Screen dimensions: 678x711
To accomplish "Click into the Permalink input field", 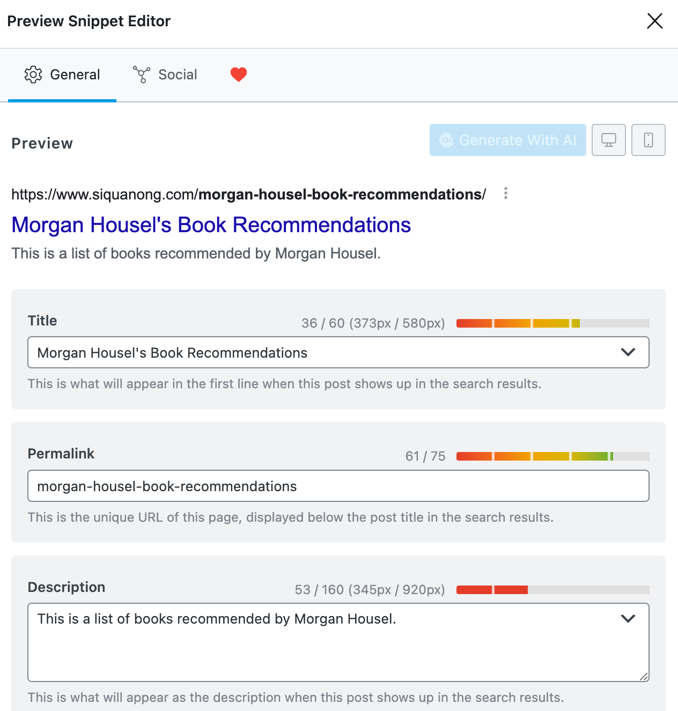I will pos(338,486).
